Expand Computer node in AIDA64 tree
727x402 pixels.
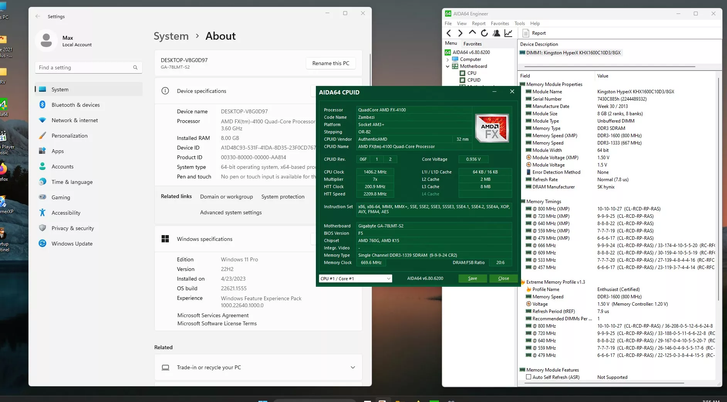pyautogui.click(x=448, y=59)
